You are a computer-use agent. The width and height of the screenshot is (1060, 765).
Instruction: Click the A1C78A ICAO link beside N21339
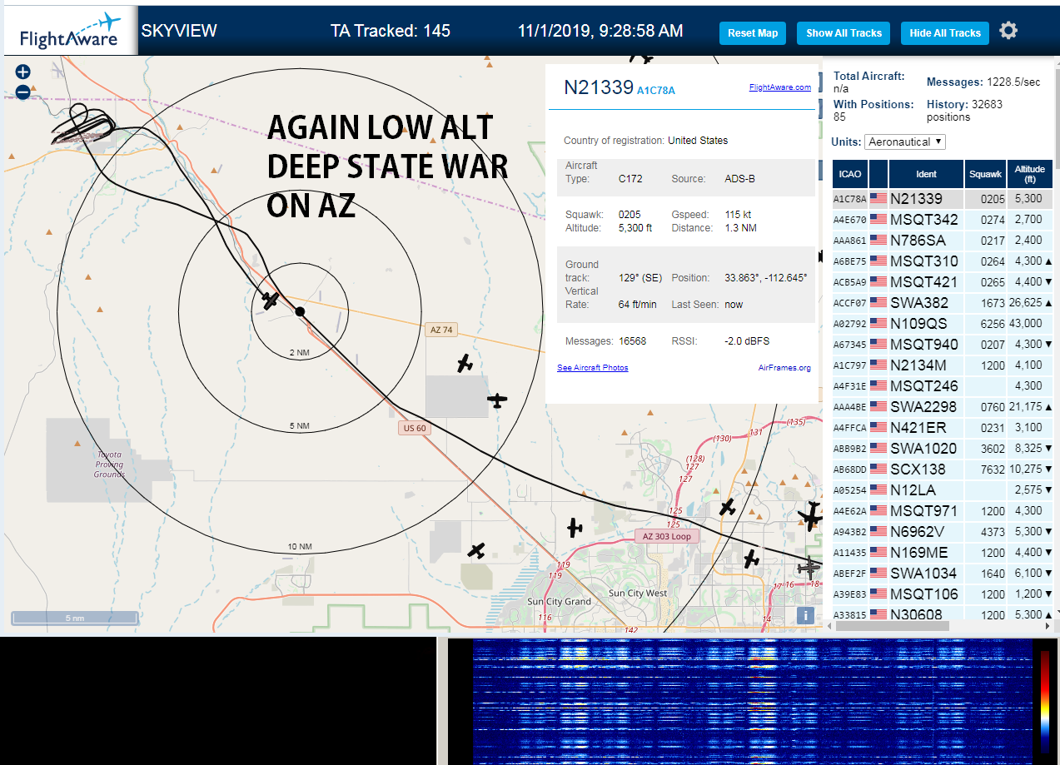(x=656, y=91)
